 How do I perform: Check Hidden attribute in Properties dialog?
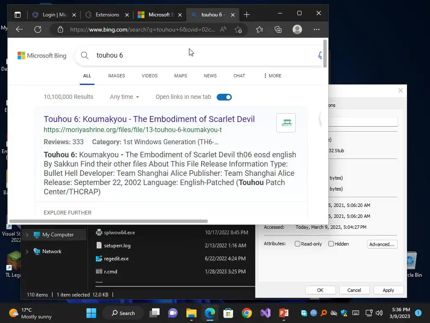[331, 244]
